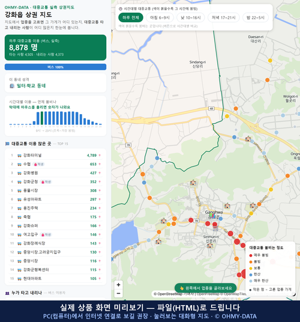The width and height of the screenshot is (300, 322).
Task: Click the bus icon next to 수협
Action: (x=19, y=164)
